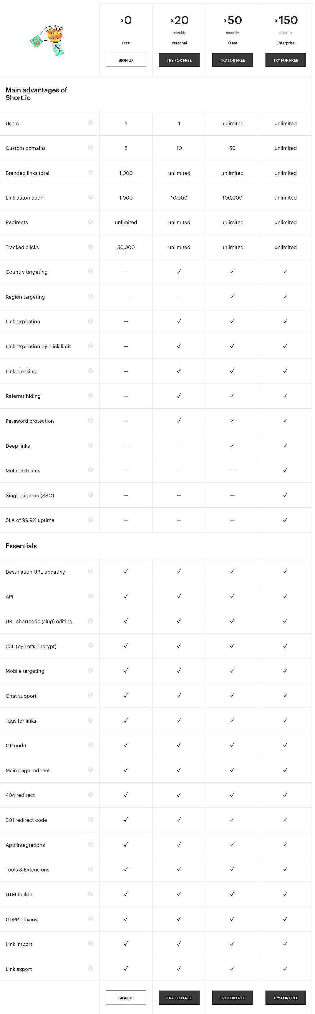Click top Try For Free under Enterprise plan
The width and height of the screenshot is (315, 1014).
point(286,60)
